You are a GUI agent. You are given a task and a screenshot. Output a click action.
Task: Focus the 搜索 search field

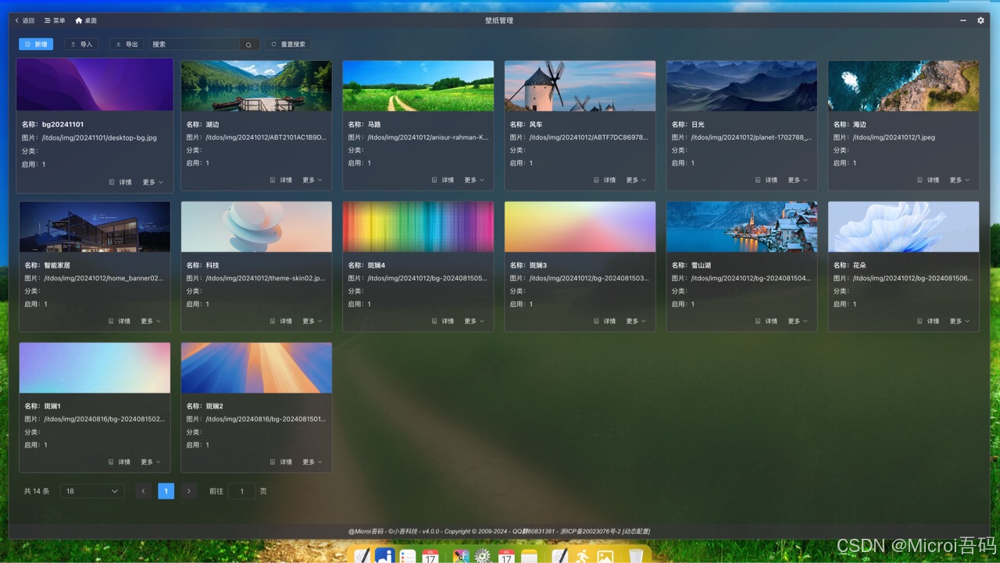pyautogui.click(x=195, y=45)
